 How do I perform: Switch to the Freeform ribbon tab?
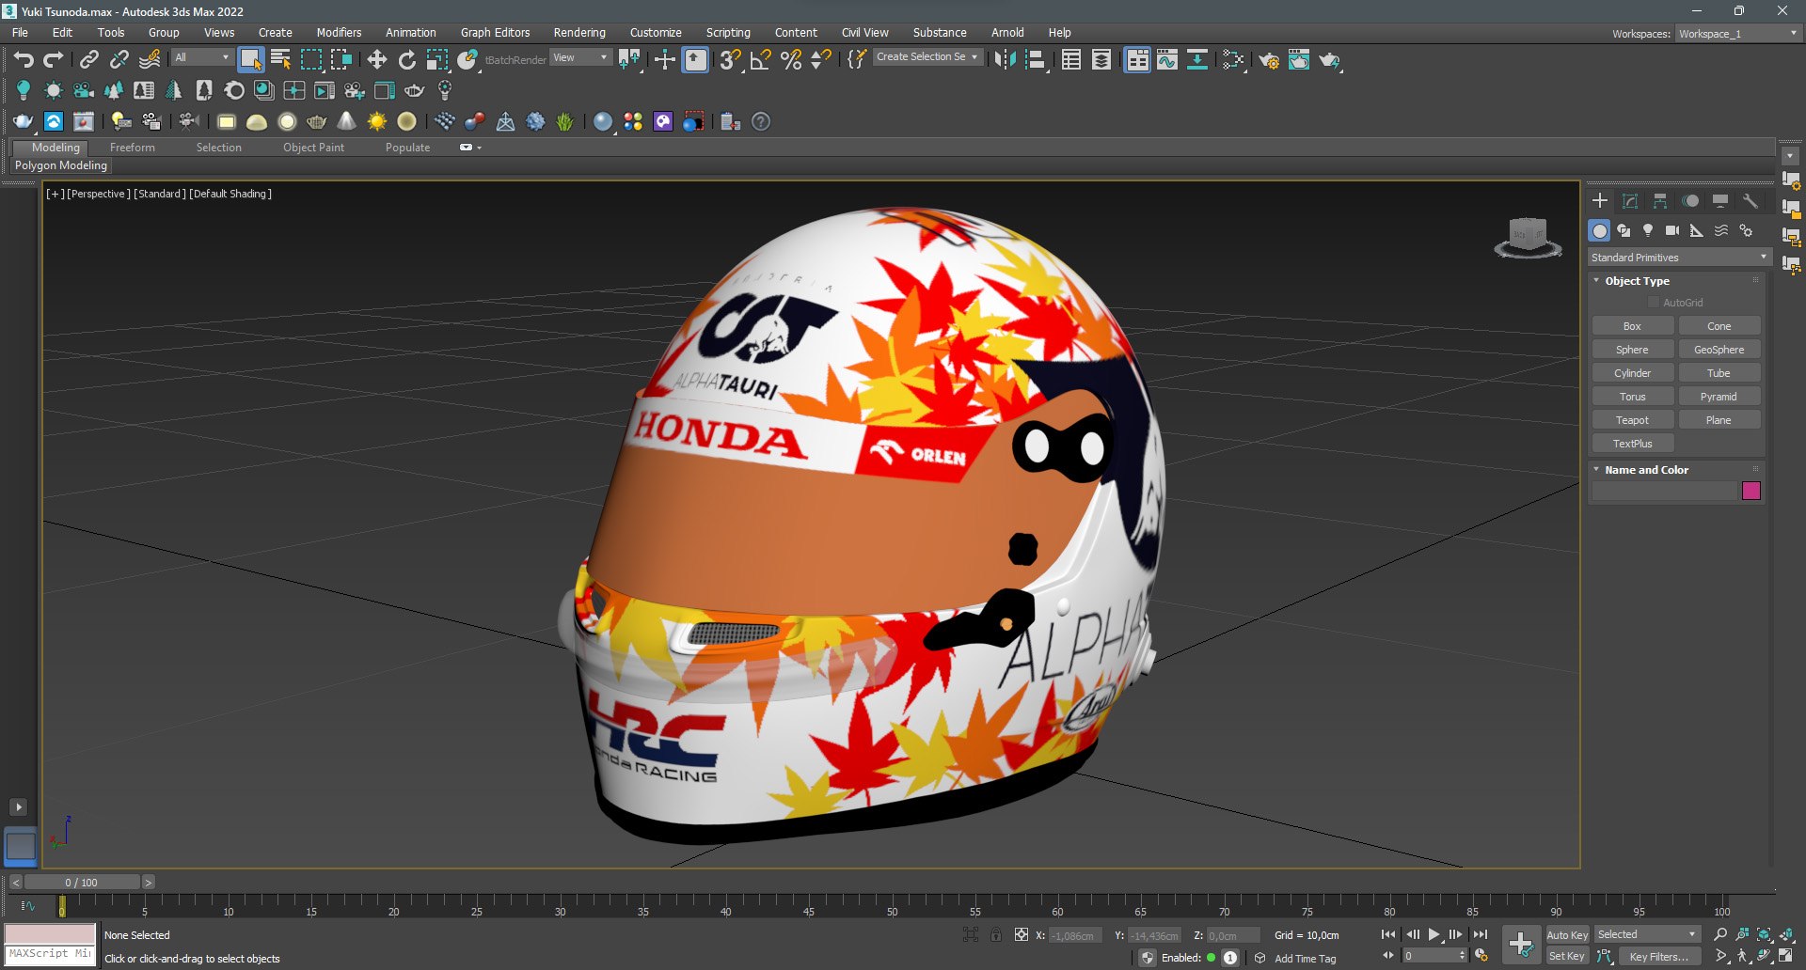[x=132, y=148]
